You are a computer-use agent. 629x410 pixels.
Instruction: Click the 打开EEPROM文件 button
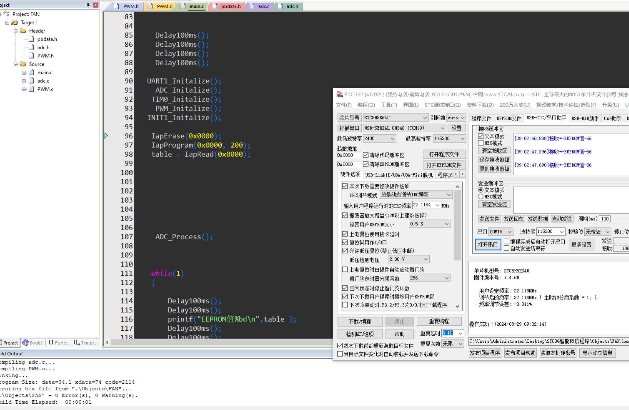pyautogui.click(x=444, y=165)
